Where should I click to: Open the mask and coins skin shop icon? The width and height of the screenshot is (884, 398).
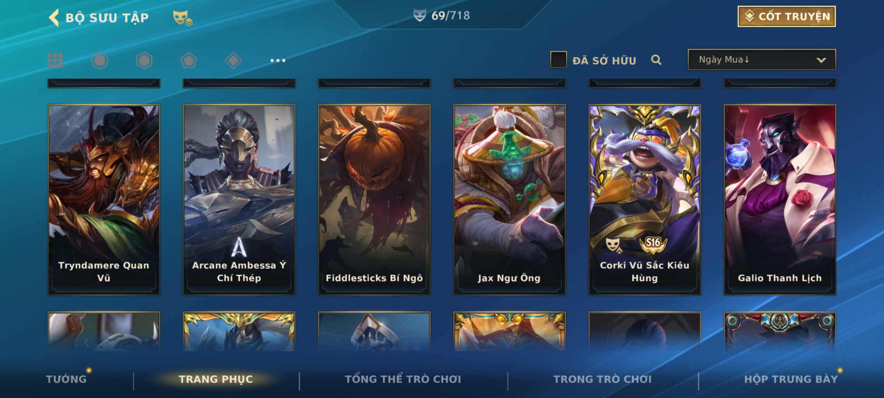pyautogui.click(x=183, y=18)
